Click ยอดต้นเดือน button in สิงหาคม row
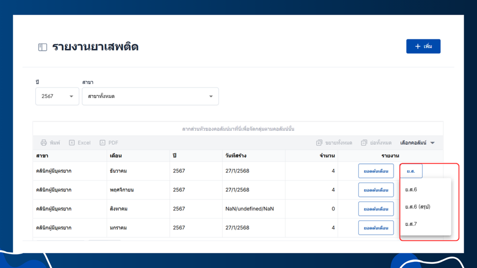This screenshot has height=268, width=477. (x=376, y=209)
